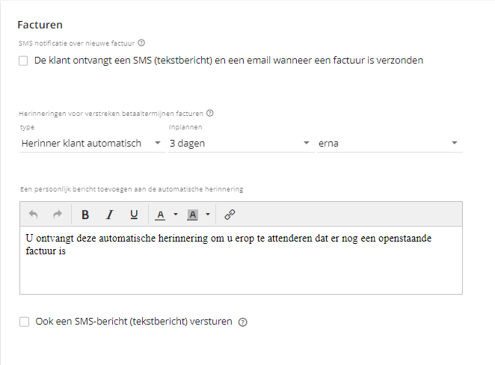This screenshot has width=495, height=365.
Task: Click the undo arrow in editor toolbar
Action: click(x=33, y=215)
